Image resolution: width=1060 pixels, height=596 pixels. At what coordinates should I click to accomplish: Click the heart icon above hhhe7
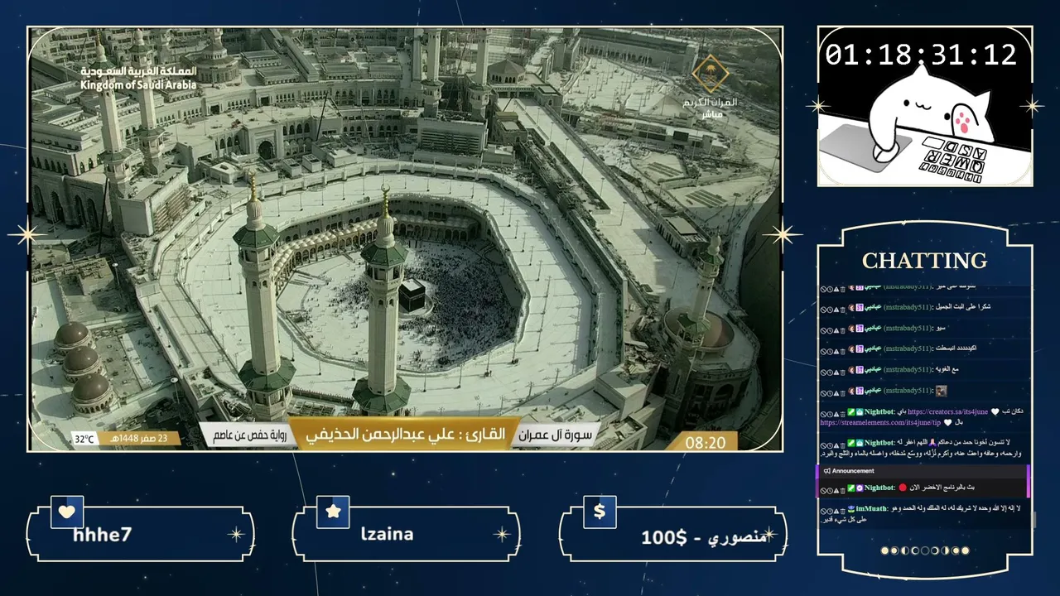click(67, 512)
